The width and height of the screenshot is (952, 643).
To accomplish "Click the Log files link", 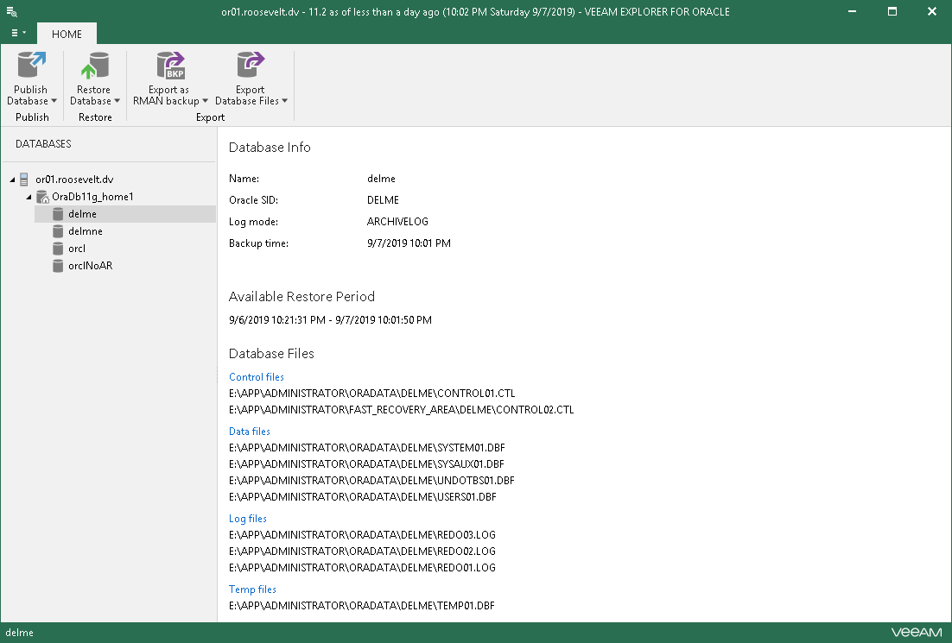I will [x=248, y=519].
